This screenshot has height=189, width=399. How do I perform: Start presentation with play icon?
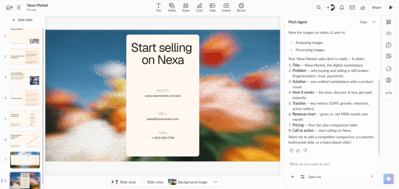click(x=391, y=7)
